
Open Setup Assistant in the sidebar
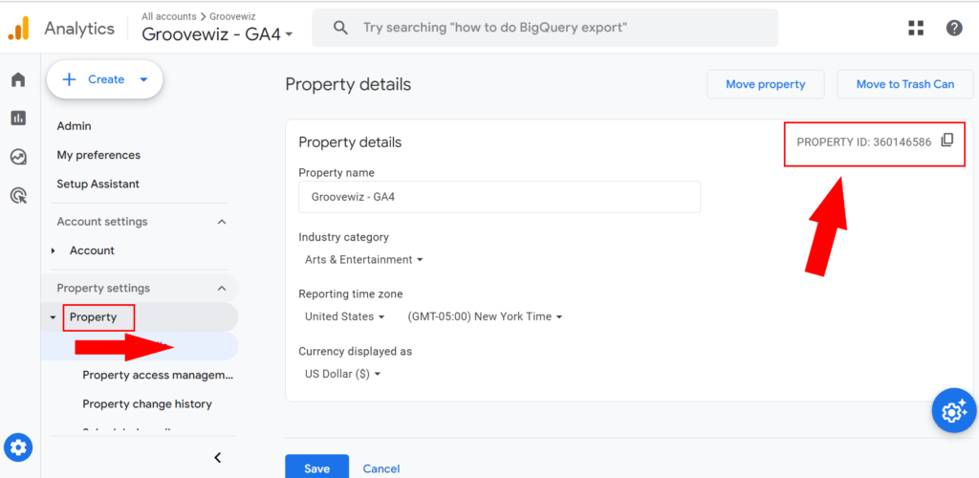click(x=98, y=185)
